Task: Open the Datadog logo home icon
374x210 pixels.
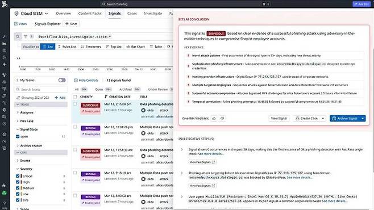Action: tap(5, 4)
